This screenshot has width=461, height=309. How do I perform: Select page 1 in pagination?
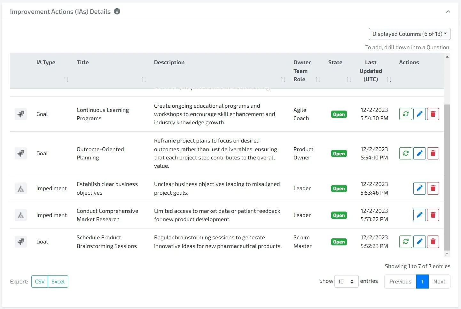point(422,282)
